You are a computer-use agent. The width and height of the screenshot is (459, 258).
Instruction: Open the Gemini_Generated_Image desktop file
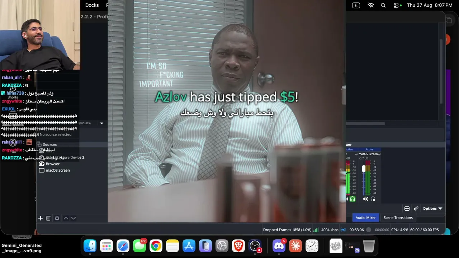[22, 248]
